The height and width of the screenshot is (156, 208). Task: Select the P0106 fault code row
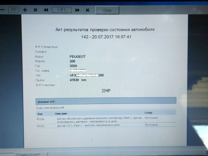106,119
